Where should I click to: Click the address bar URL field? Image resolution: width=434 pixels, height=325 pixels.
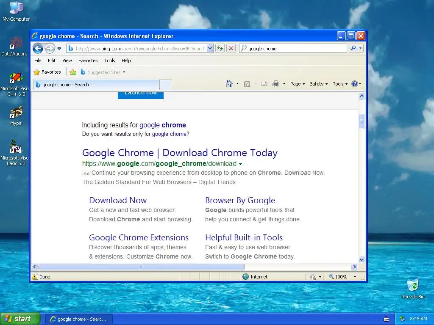[x=140, y=49]
